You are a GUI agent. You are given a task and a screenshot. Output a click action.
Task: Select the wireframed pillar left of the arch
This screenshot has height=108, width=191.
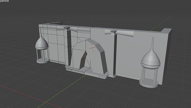68,47
